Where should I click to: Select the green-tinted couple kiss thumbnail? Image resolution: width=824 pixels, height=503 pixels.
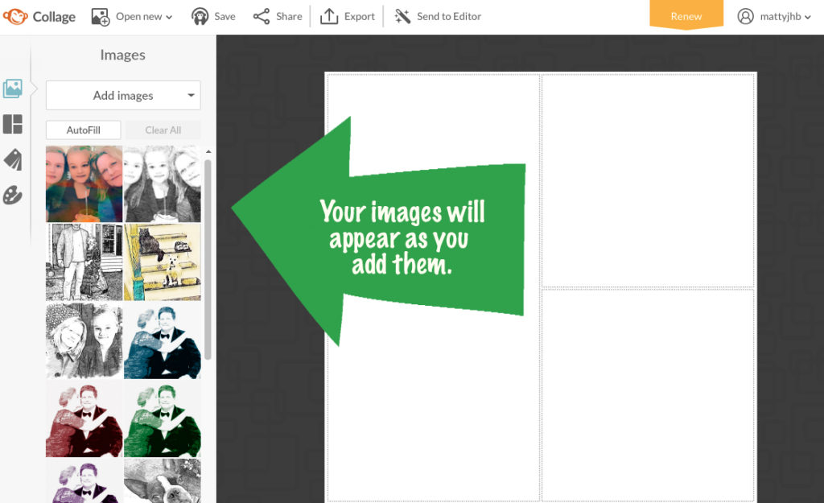click(163, 419)
